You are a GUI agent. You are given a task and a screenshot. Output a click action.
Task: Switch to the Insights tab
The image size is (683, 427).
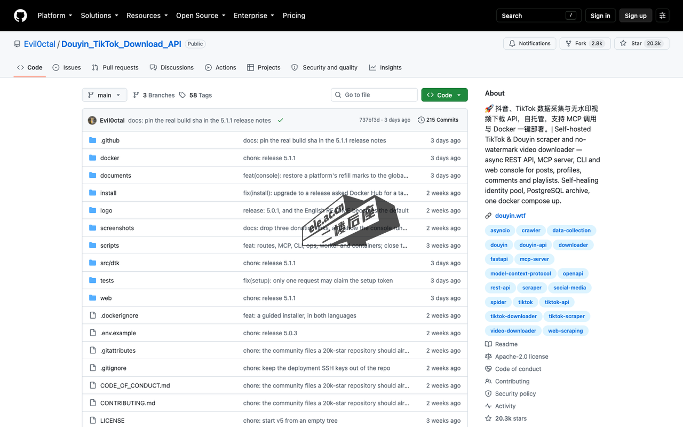point(385,67)
